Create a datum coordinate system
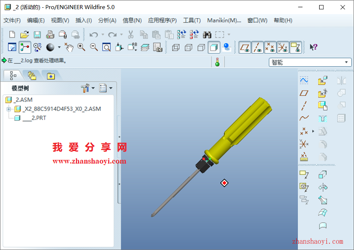The image size is (354, 250). coord(304,144)
